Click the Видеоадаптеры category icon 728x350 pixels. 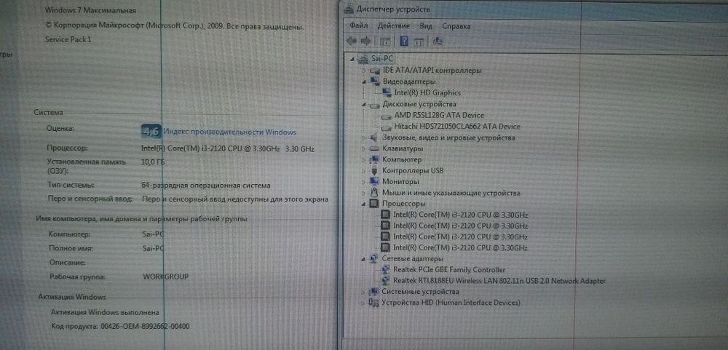pos(375,81)
